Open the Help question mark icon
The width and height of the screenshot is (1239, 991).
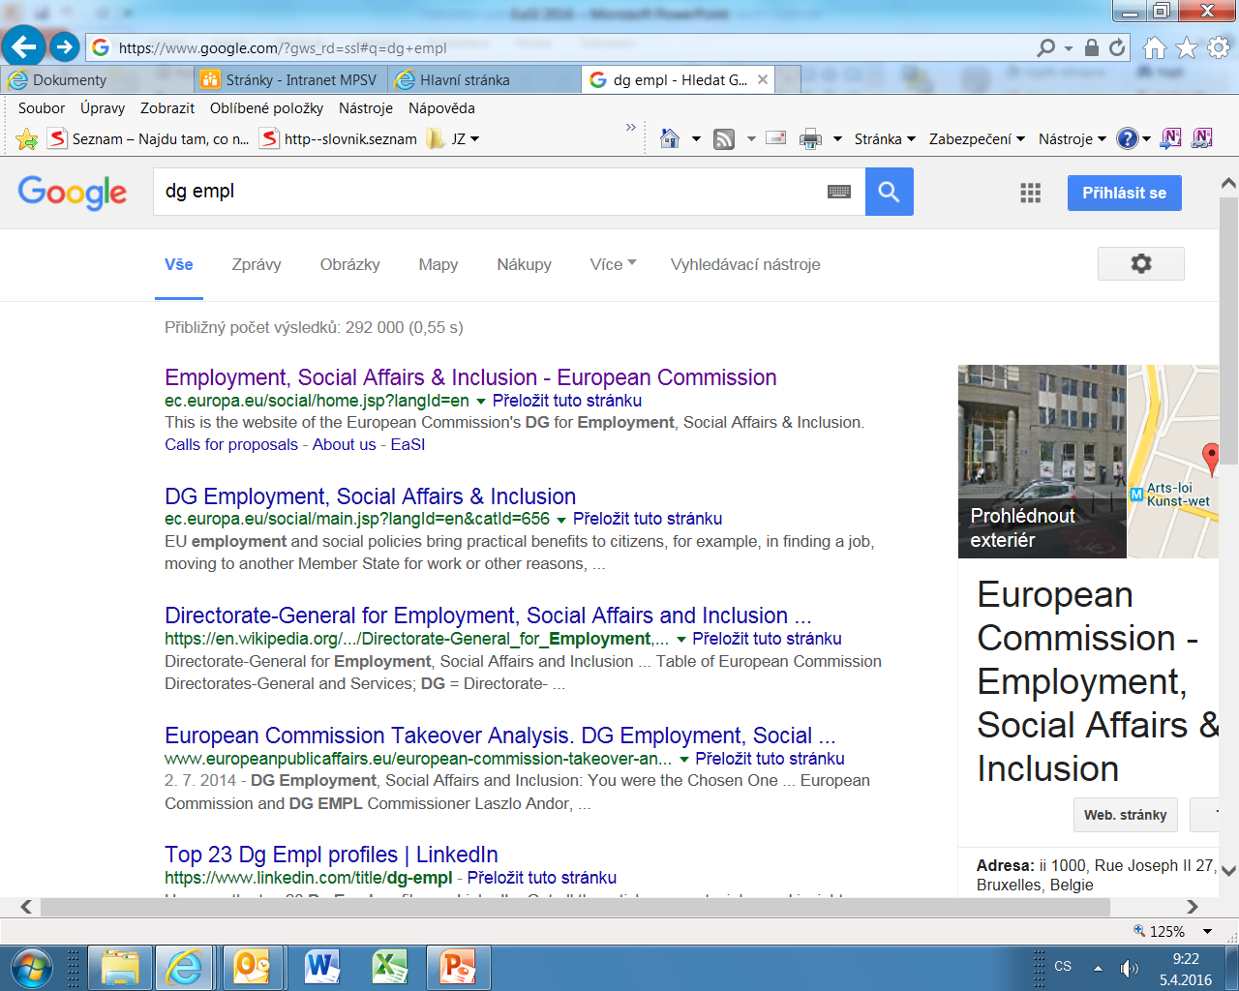coord(1127,138)
